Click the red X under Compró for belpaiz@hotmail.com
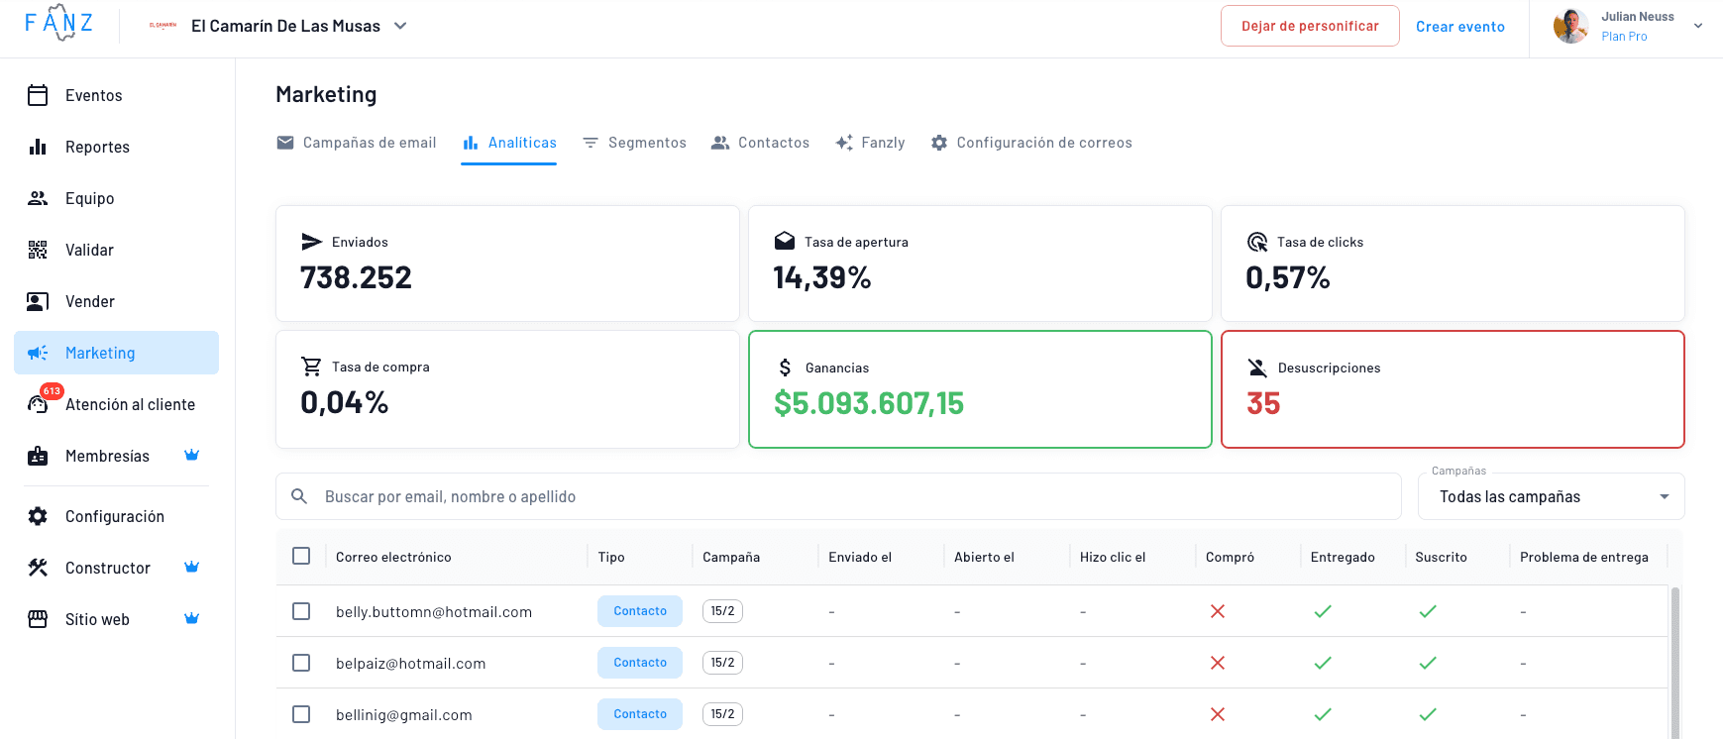The height and width of the screenshot is (739, 1723). 1218,663
